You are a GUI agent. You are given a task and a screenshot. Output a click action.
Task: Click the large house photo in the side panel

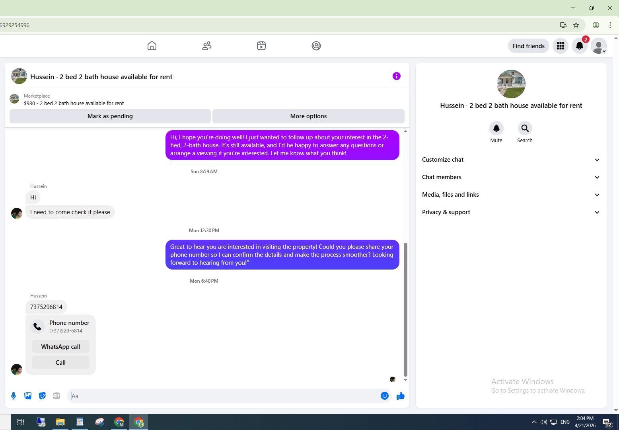(511, 84)
